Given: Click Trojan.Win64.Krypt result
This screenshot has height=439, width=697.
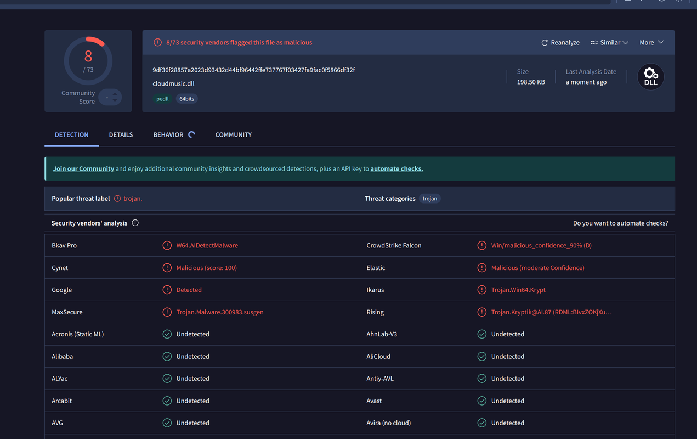Looking at the screenshot, I should tap(518, 290).
